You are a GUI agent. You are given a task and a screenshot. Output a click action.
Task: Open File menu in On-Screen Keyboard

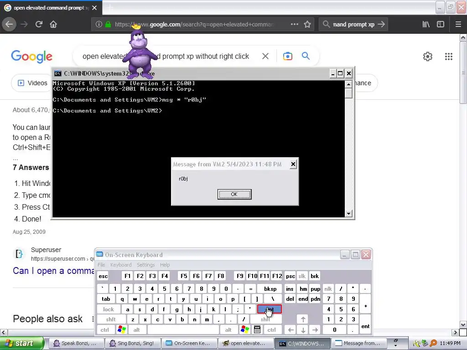101,265
